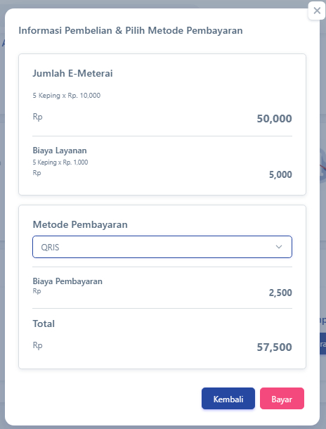
Task: Click the Biaya Layanan label
Action: coord(60,151)
